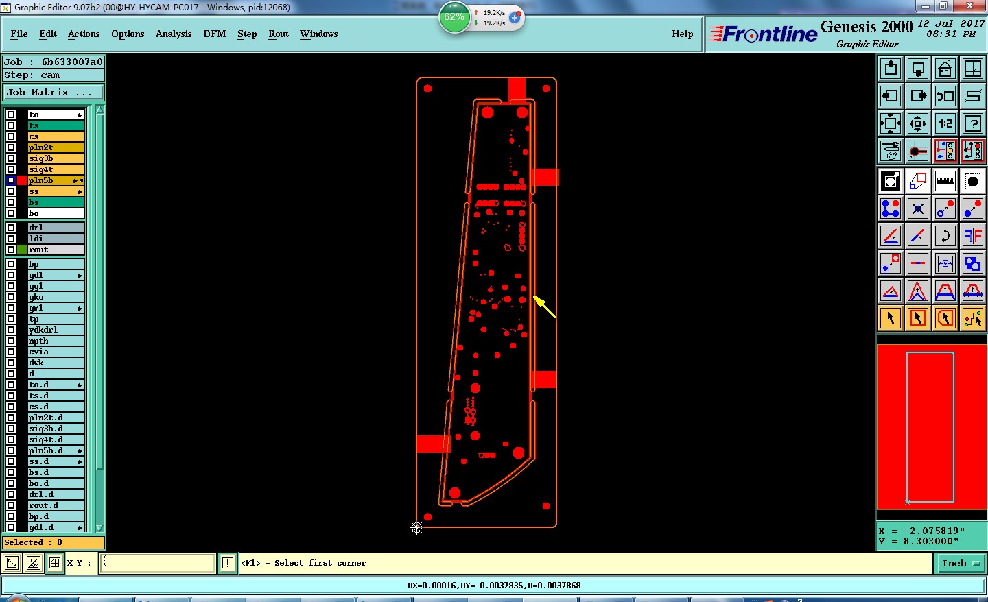Click the snap to grid pad icon
Viewport: 988px width, 602px height.
coord(918,151)
